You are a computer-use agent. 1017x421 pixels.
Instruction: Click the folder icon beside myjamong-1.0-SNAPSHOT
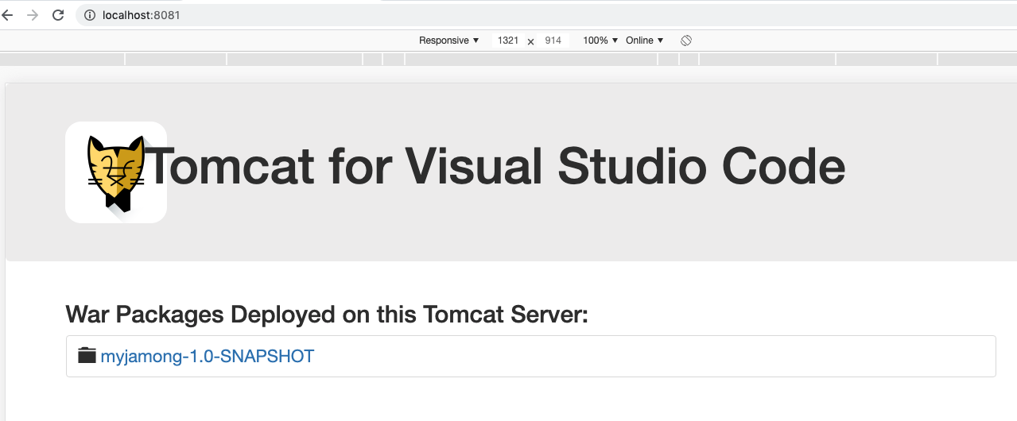pyautogui.click(x=87, y=355)
